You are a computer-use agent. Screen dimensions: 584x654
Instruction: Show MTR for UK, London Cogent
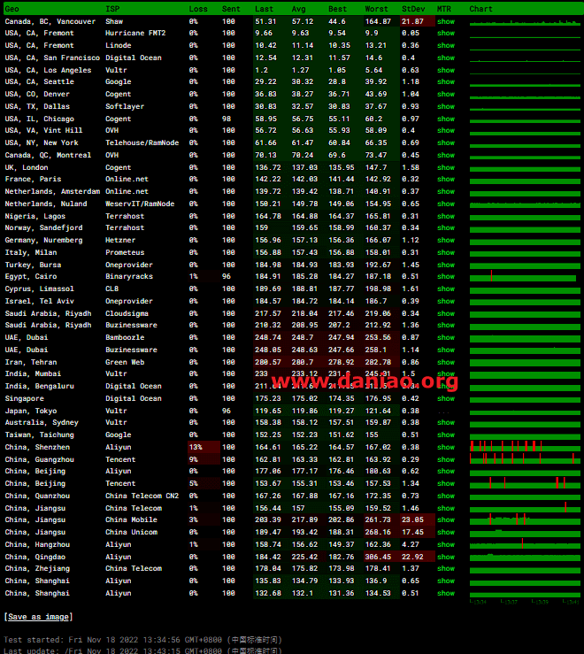click(x=445, y=167)
